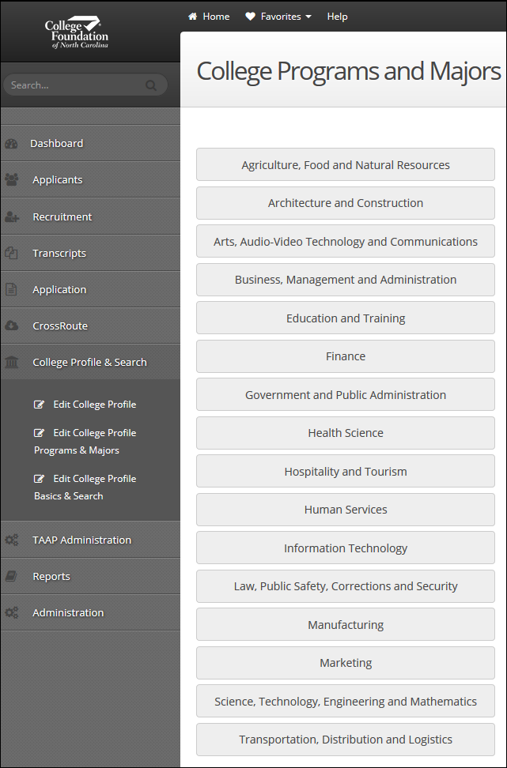Open the Reports sidebar menu item
The height and width of the screenshot is (768, 507).
point(51,576)
